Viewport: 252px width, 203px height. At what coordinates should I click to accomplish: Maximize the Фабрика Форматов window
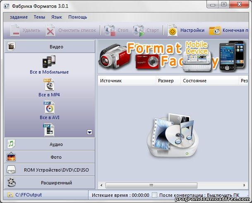224,4
